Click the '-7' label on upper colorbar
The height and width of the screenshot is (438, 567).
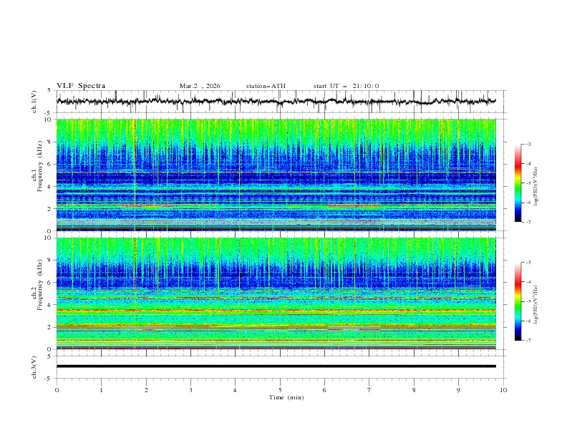click(528, 223)
